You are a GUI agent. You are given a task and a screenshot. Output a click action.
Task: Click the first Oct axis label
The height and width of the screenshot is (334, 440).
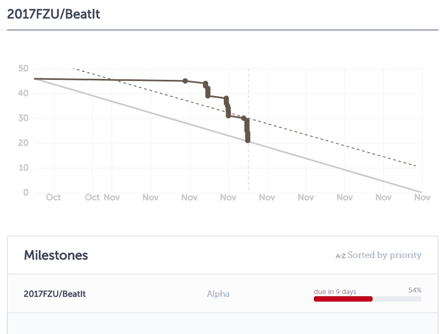click(x=53, y=197)
